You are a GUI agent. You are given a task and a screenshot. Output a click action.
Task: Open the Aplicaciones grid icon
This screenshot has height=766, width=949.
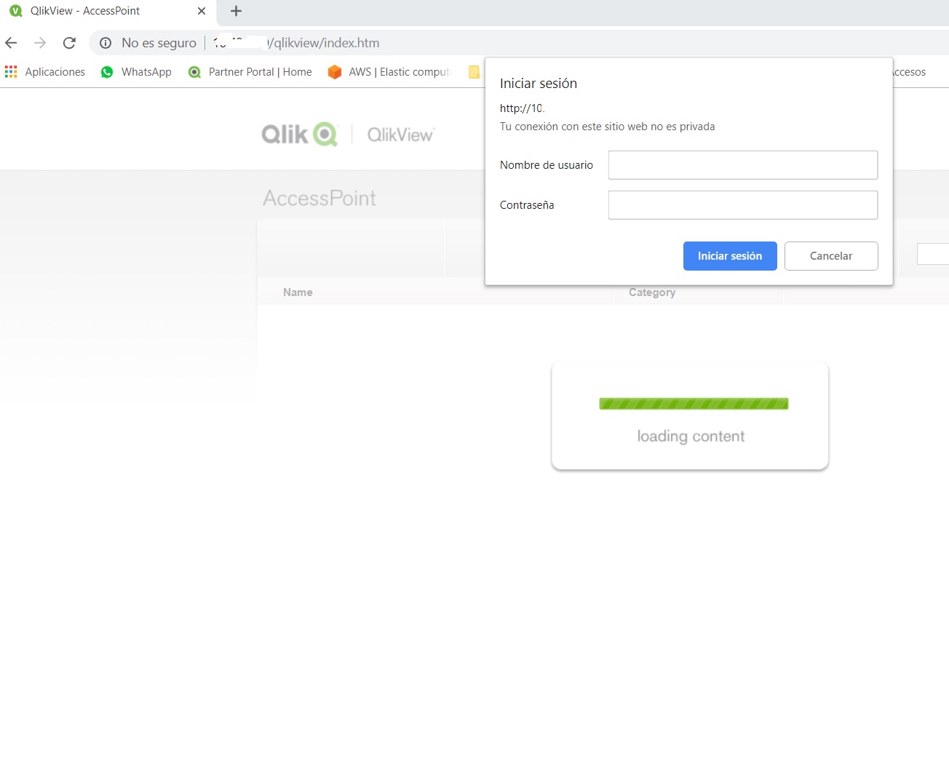point(11,71)
